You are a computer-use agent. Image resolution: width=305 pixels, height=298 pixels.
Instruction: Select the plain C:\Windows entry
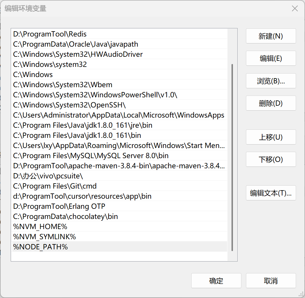(x=120, y=74)
